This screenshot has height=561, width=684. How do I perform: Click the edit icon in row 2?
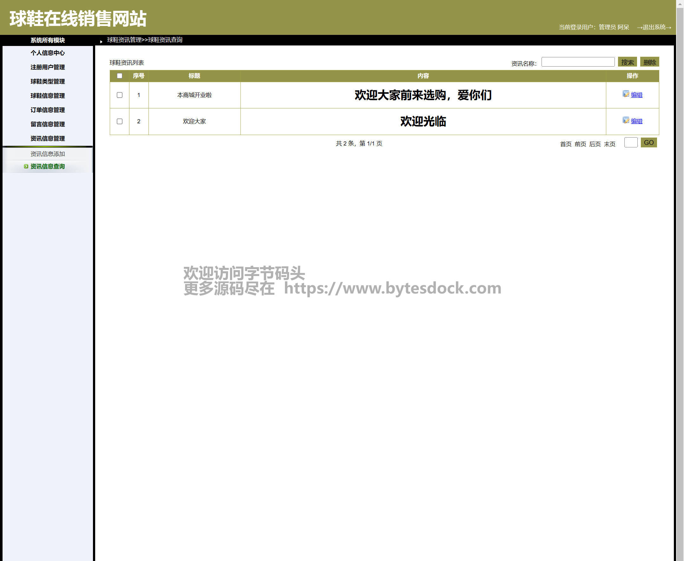coord(626,120)
